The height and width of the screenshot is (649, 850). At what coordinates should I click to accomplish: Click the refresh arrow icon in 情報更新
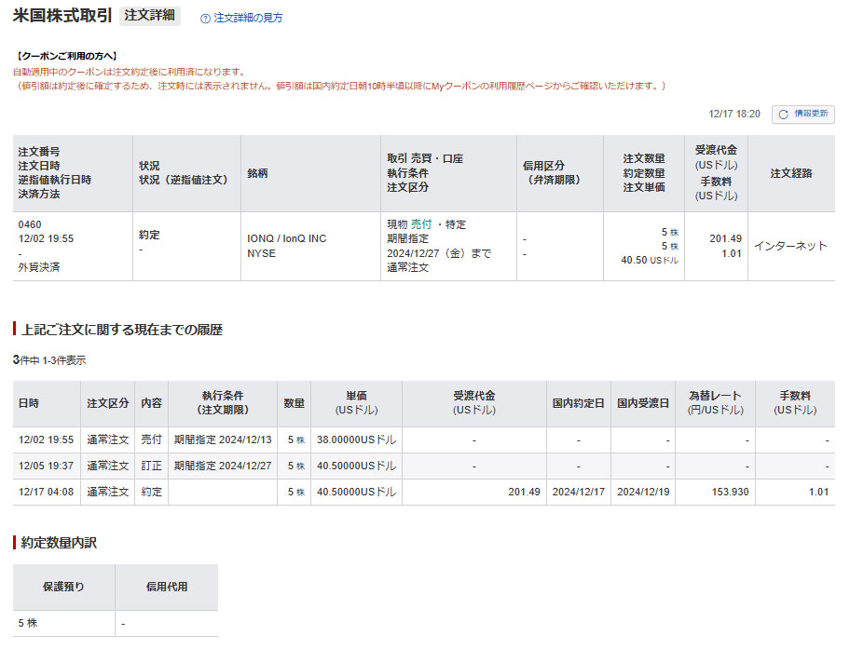tap(783, 115)
